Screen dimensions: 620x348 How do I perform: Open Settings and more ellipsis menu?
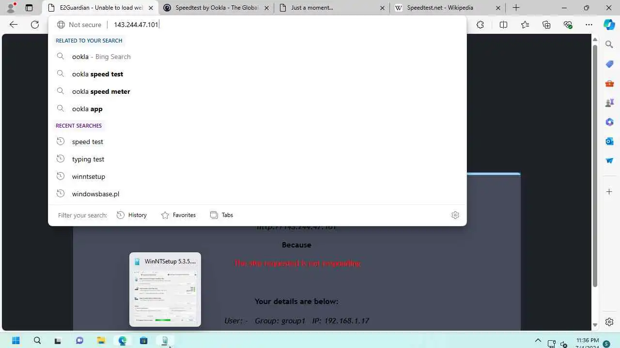589,25
